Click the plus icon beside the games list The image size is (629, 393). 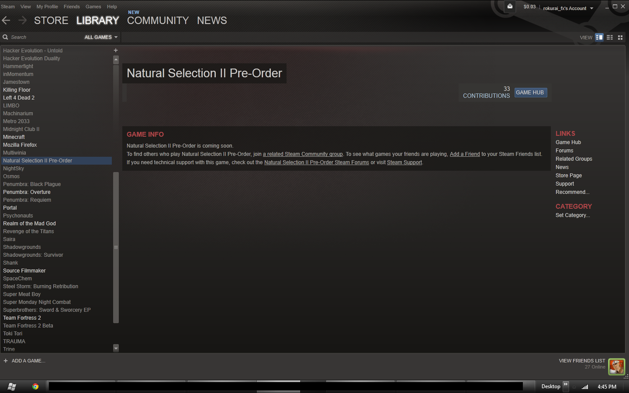click(116, 50)
